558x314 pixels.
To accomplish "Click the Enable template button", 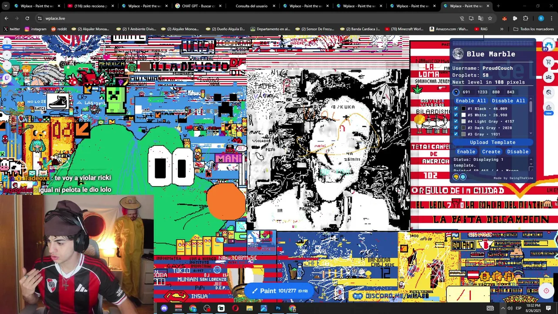I will 466,152.
